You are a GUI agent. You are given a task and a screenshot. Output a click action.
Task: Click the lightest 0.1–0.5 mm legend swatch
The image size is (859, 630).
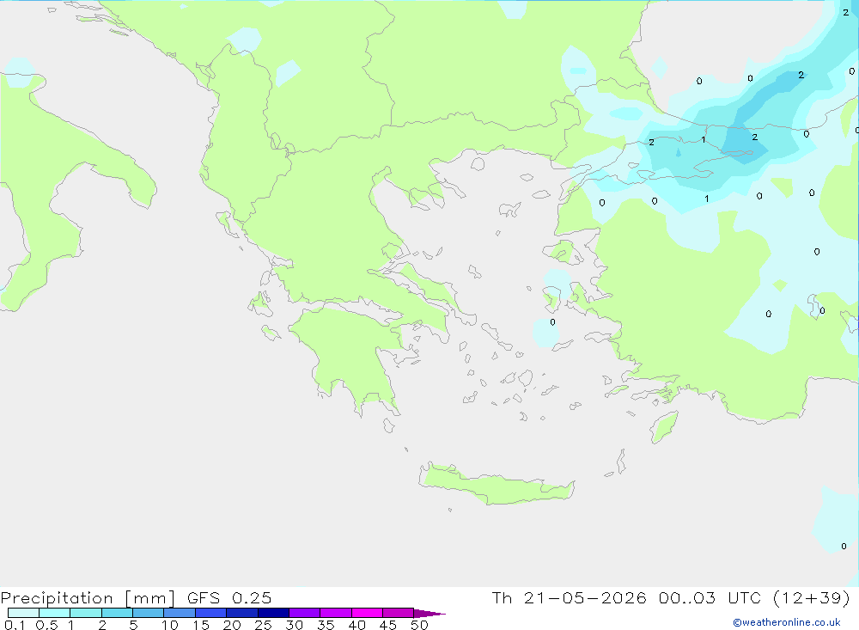23,613
